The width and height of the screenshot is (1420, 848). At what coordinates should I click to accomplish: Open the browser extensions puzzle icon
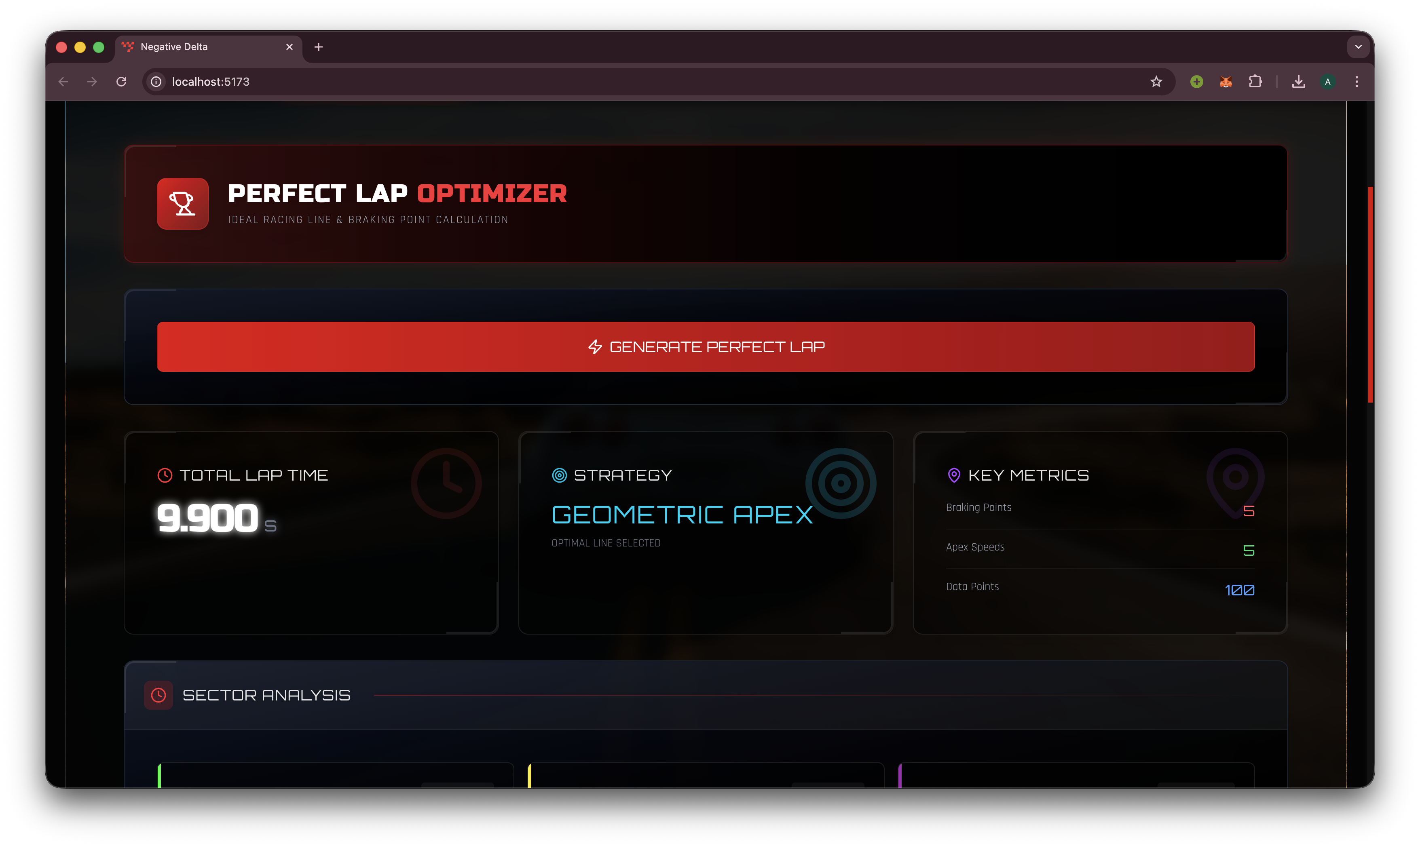[1255, 82]
